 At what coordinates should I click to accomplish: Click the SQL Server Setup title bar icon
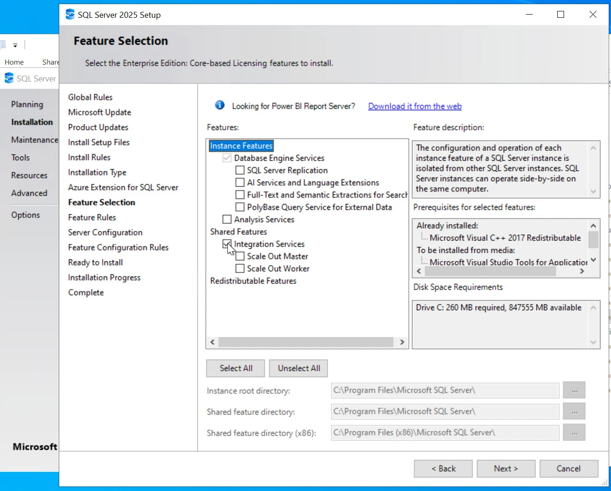coord(70,15)
